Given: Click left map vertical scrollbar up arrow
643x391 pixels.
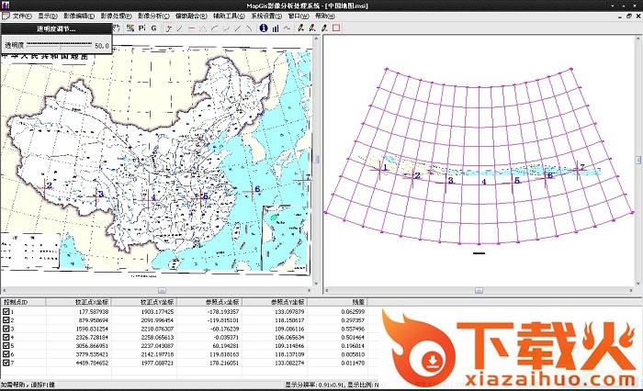Looking at the screenshot, I should (x=316, y=39).
